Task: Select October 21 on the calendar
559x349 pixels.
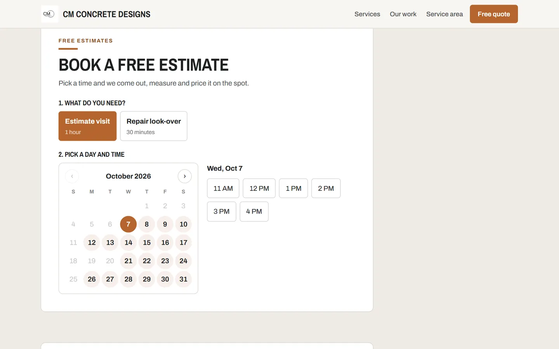Action: click(128, 261)
